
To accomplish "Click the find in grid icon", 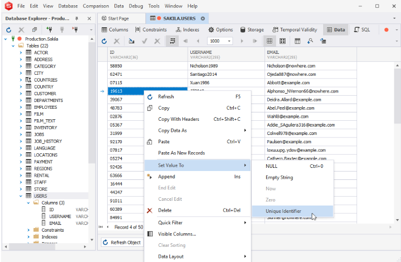I will pos(310,41).
